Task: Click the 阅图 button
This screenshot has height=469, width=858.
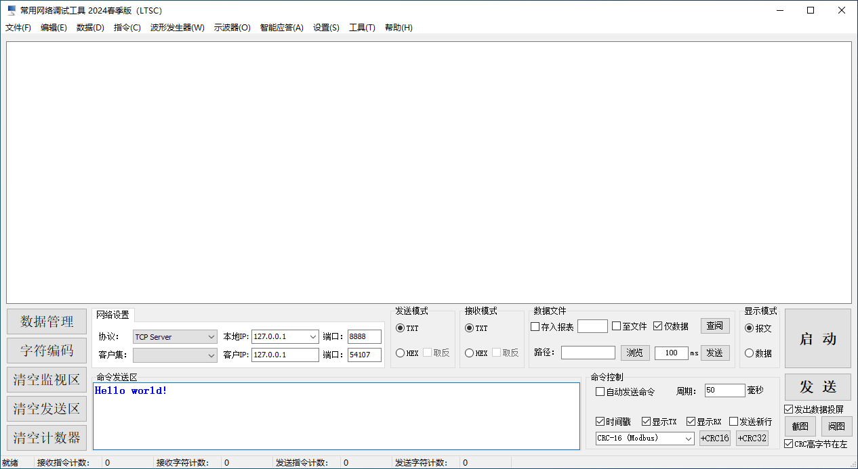Action: coord(837,426)
